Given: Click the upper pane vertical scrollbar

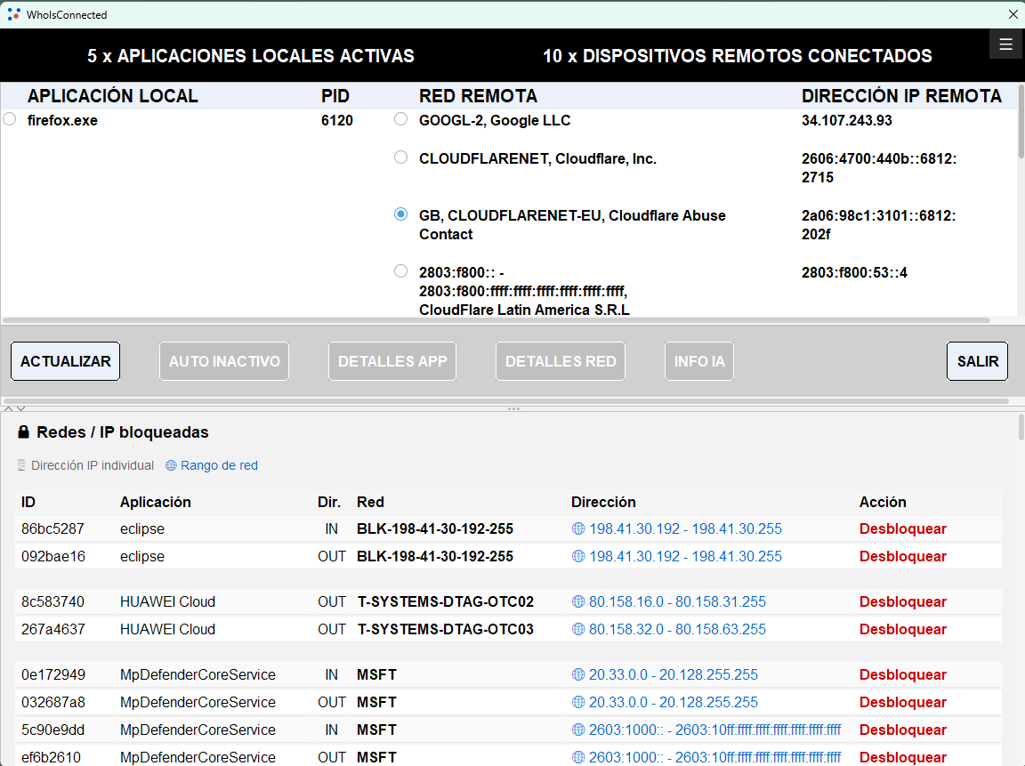Looking at the screenshot, I should [1021, 122].
